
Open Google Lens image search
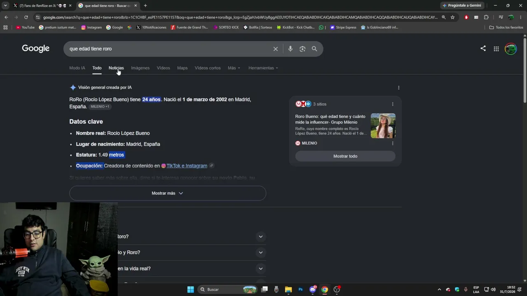[x=302, y=49]
